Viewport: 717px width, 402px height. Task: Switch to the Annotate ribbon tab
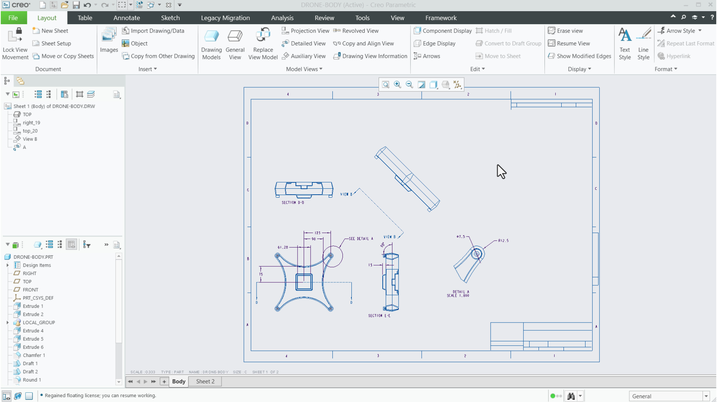[127, 18]
